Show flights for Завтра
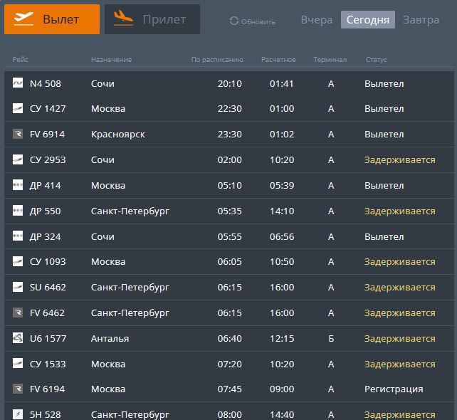 [421, 20]
